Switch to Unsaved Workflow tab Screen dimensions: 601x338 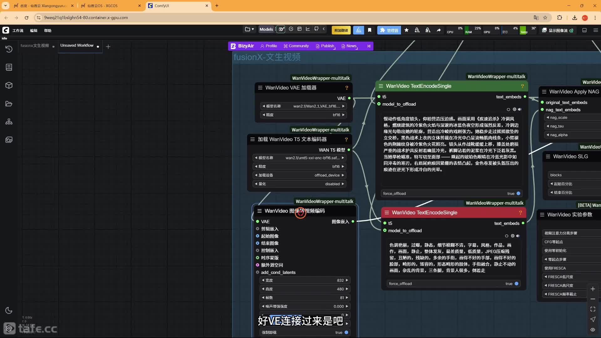(77, 46)
